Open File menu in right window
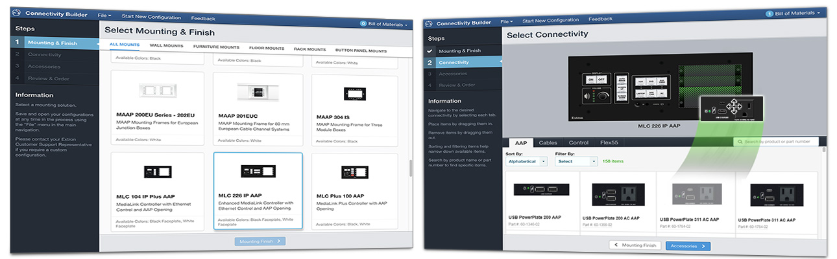This screenshot has width=837, height=259. click(x=507, y=21)
